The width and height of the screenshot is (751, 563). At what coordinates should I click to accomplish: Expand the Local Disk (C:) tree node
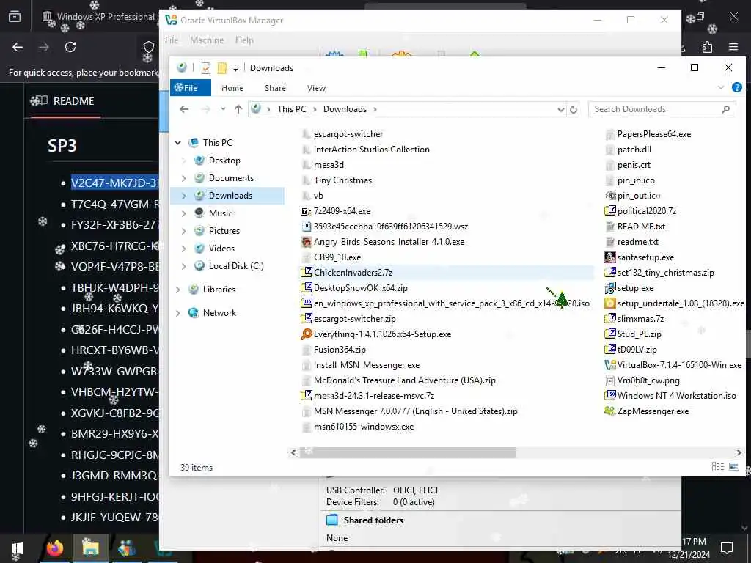(183, 266)
